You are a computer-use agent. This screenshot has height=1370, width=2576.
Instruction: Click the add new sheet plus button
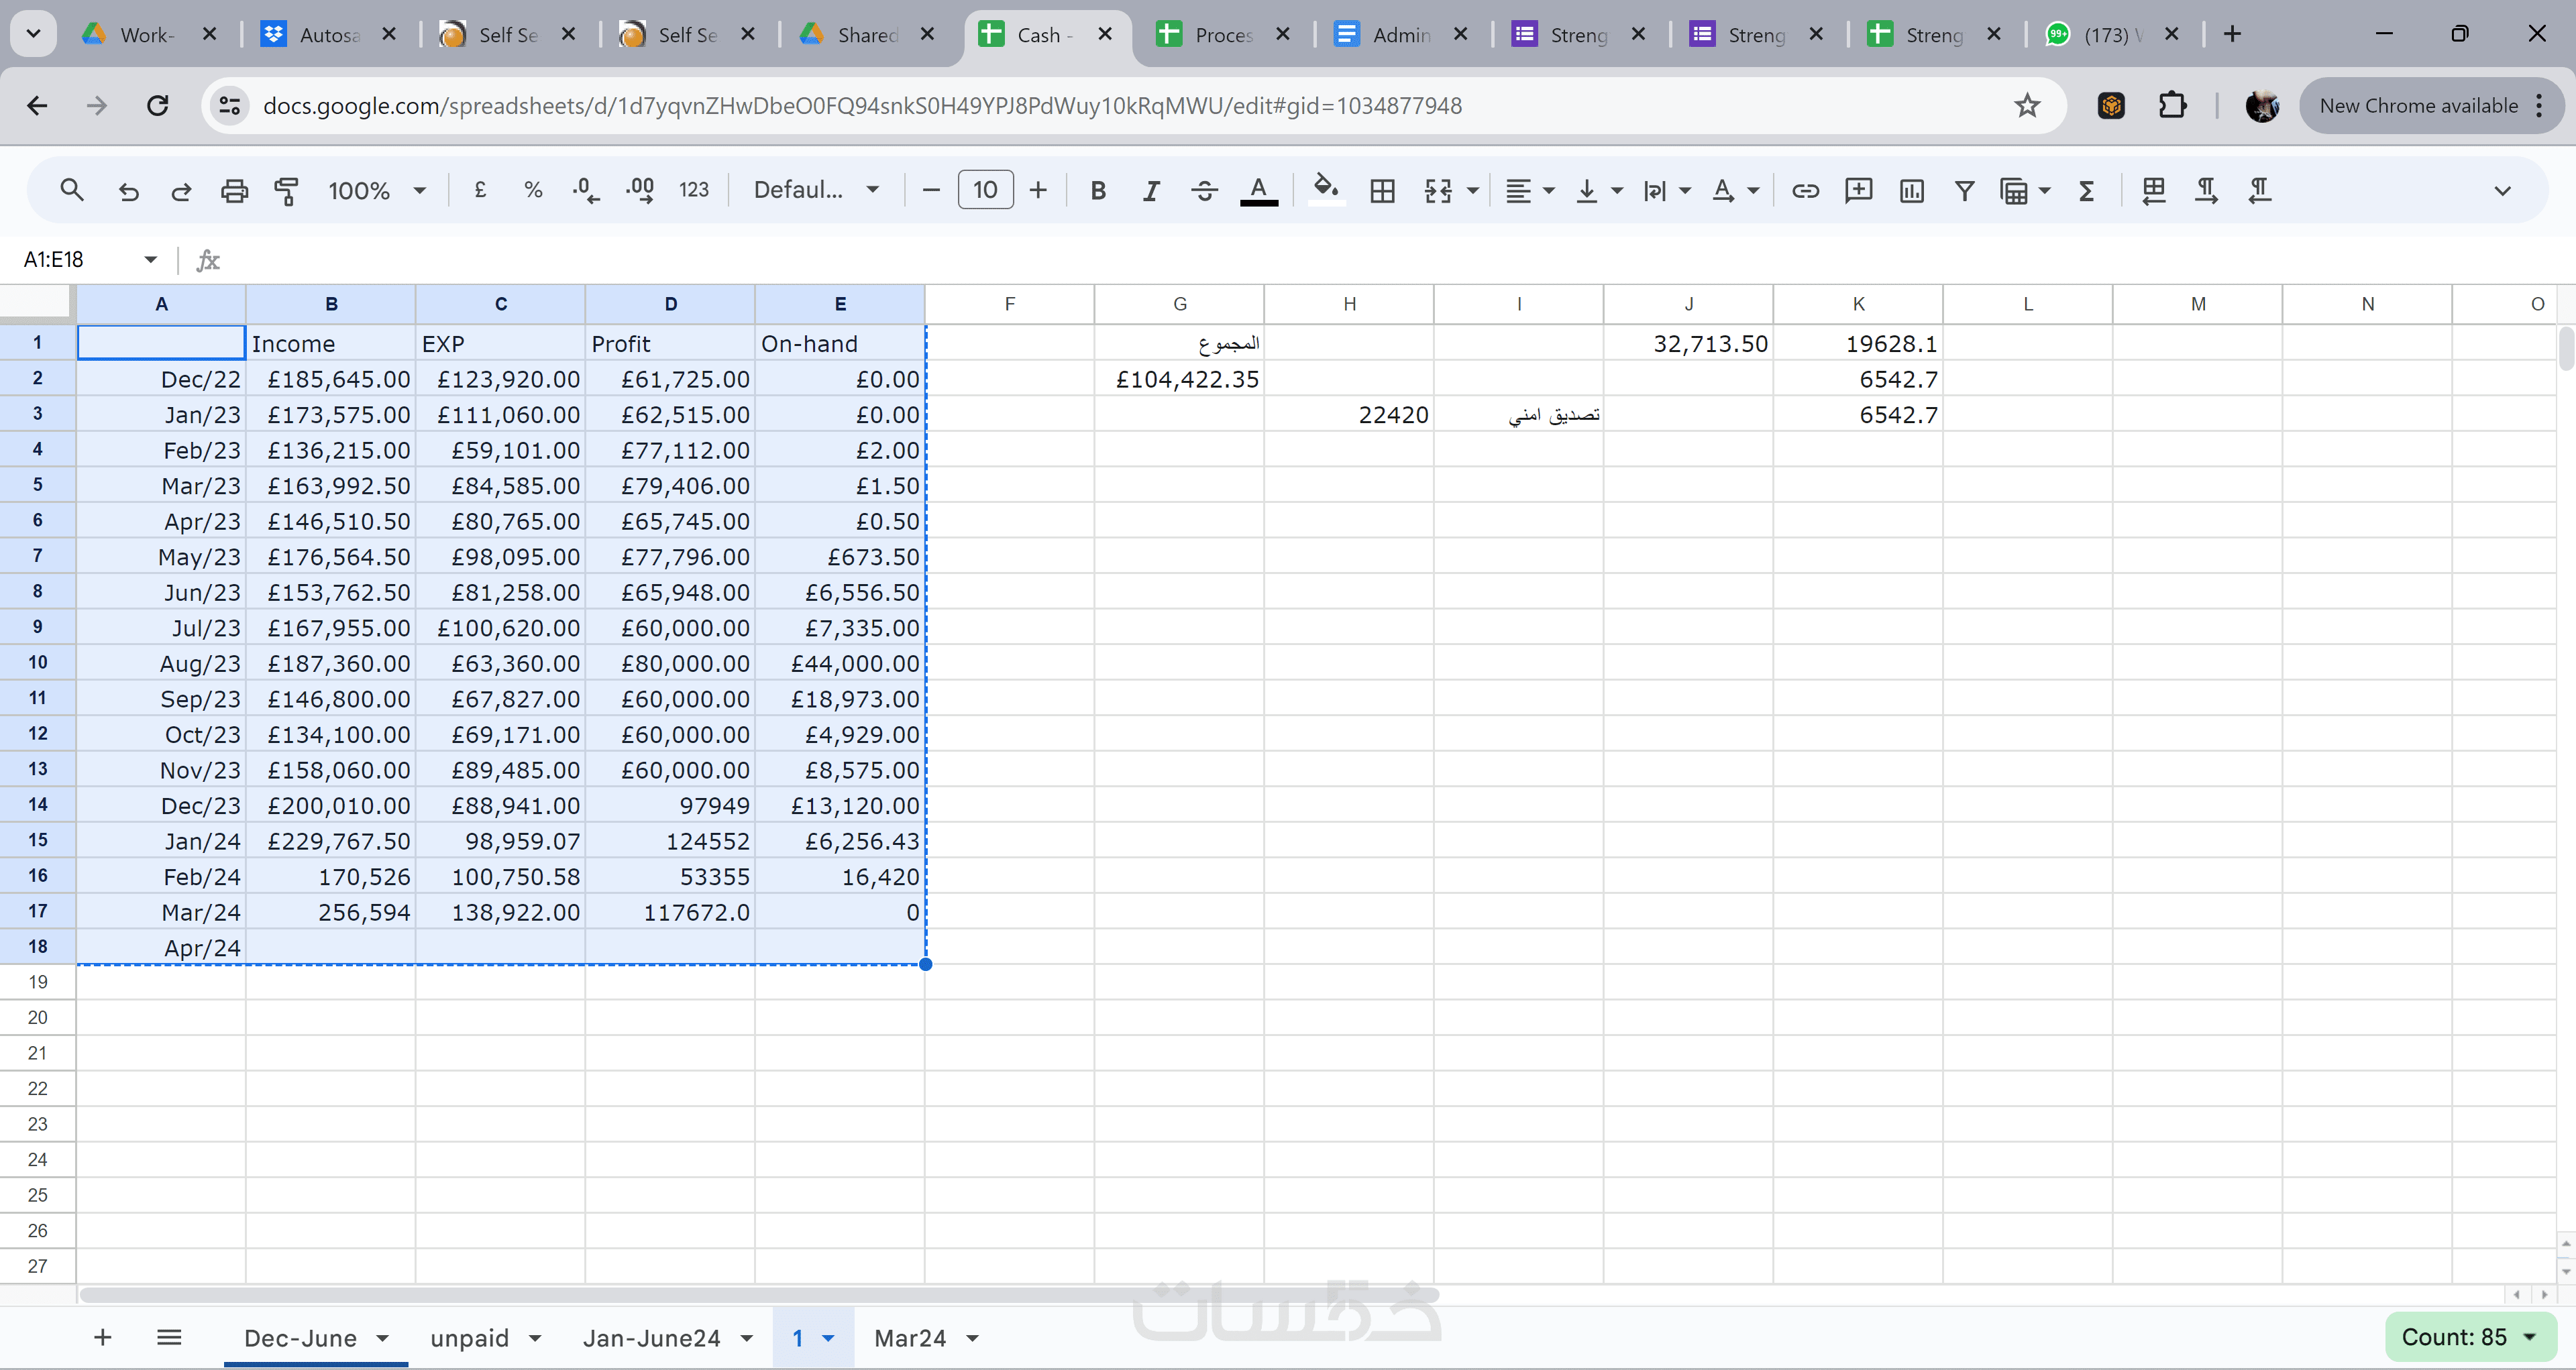(102, 1337)
